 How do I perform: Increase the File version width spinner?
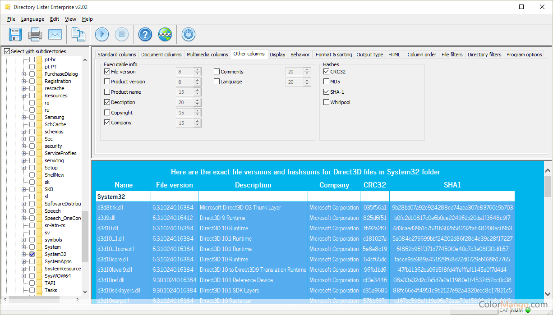[198, 70]
